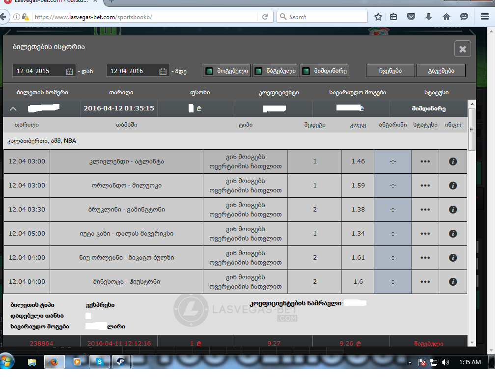The image size is (503, 377).
Task: Bookmark this page with the star icon
Action: pos(378,17)
